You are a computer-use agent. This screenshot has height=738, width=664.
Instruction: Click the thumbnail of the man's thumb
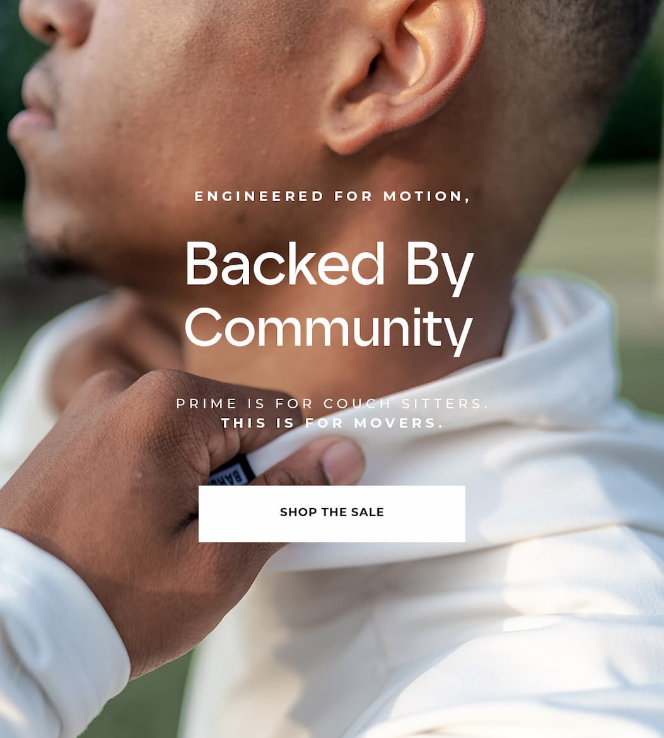pyautogui.click(x=343, y=462)
